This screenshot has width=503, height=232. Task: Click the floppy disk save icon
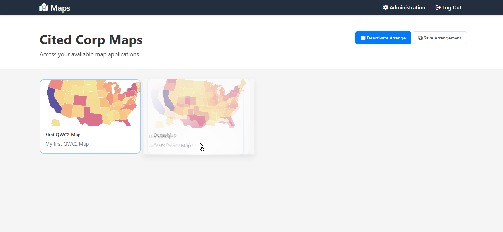pos(420,38)
